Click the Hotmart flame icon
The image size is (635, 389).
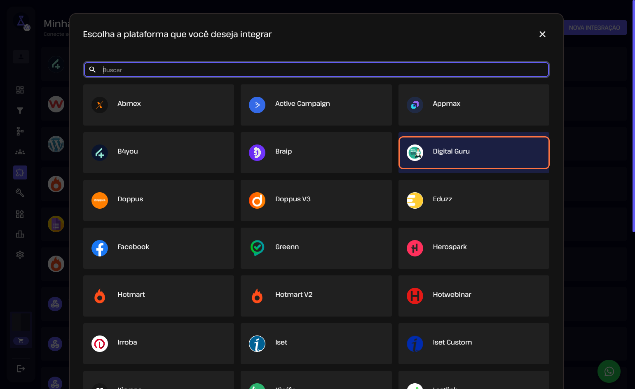point(100,296)
